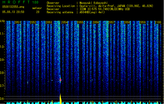Viewport: 164px width, 104px height.
Task: Click the 2051 time marker
Action: [17, 22]
